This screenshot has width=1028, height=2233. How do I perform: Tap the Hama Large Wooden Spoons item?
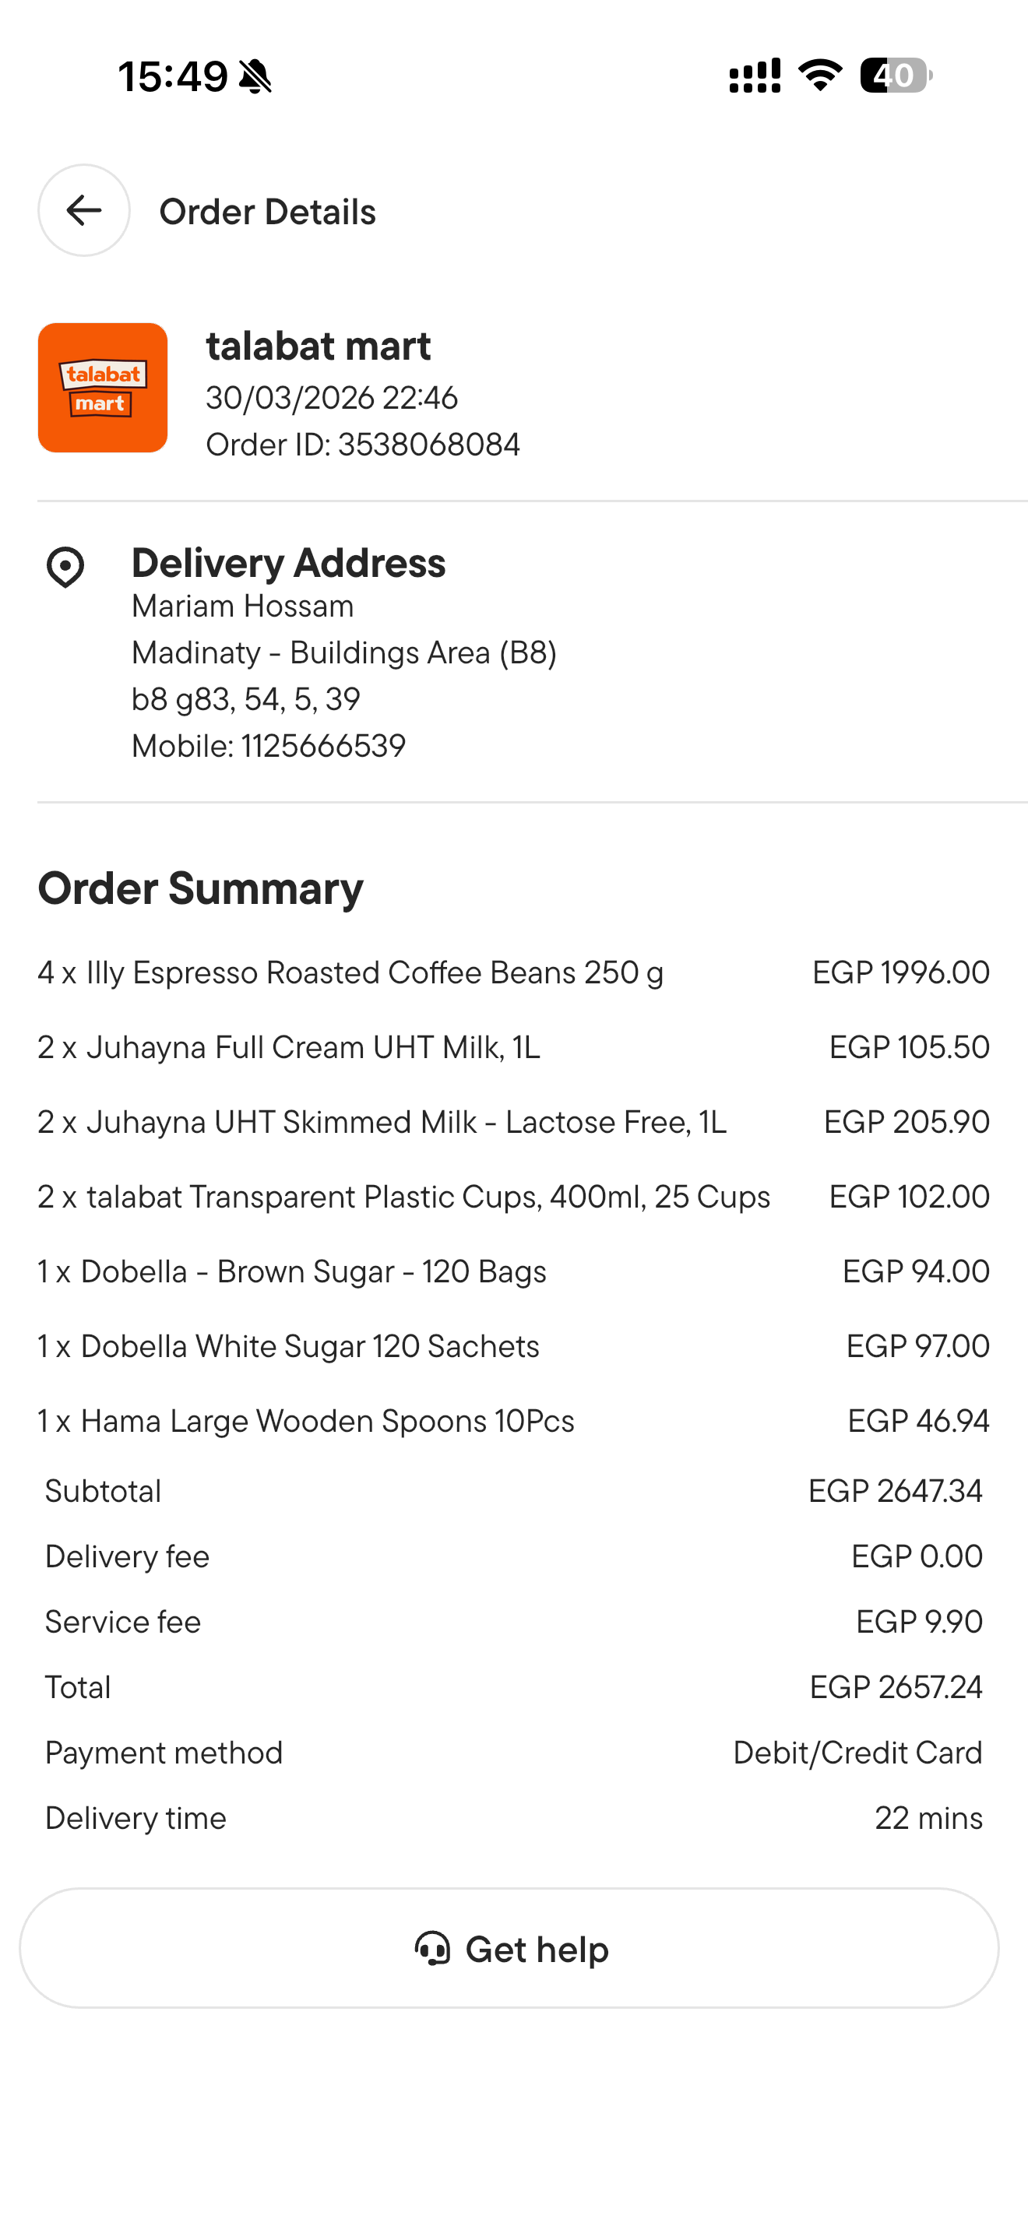click(306, 1422)
